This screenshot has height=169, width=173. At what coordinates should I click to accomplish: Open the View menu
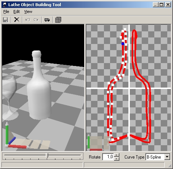tap(28, 12)
